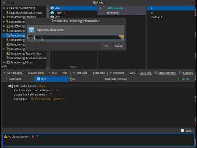Click the red X next to No class comment
The width and height of the screenshot is (197, 148).
point(33,136)
